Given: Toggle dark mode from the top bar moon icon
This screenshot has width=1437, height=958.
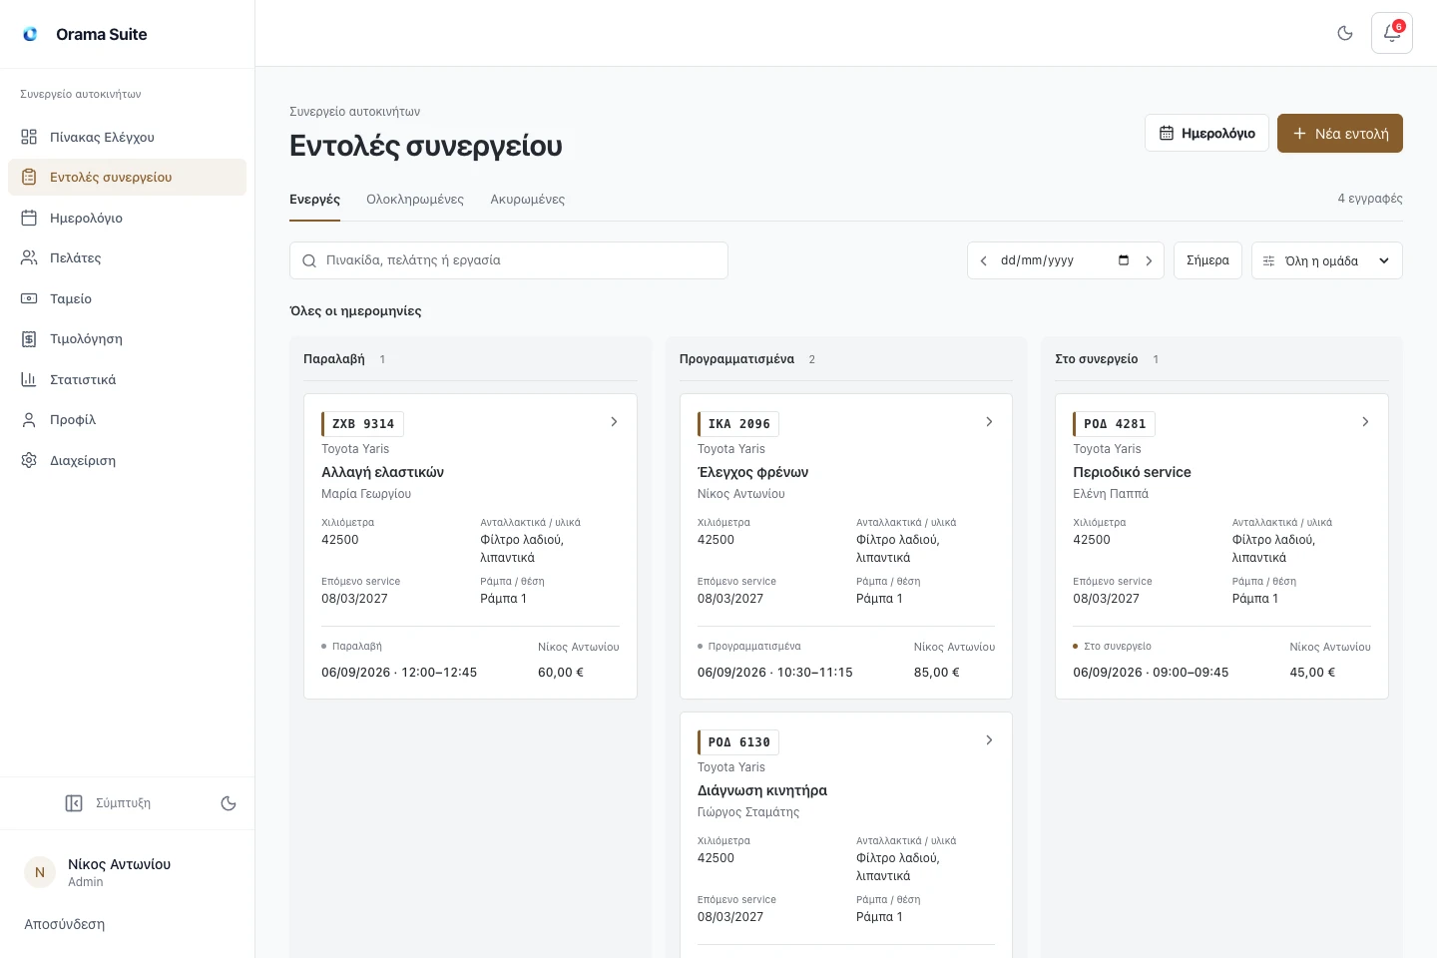Looking at the screenshot, I should coord(1345,33).
